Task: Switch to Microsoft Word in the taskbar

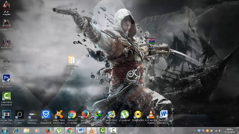Action: (x=81, y=131)
